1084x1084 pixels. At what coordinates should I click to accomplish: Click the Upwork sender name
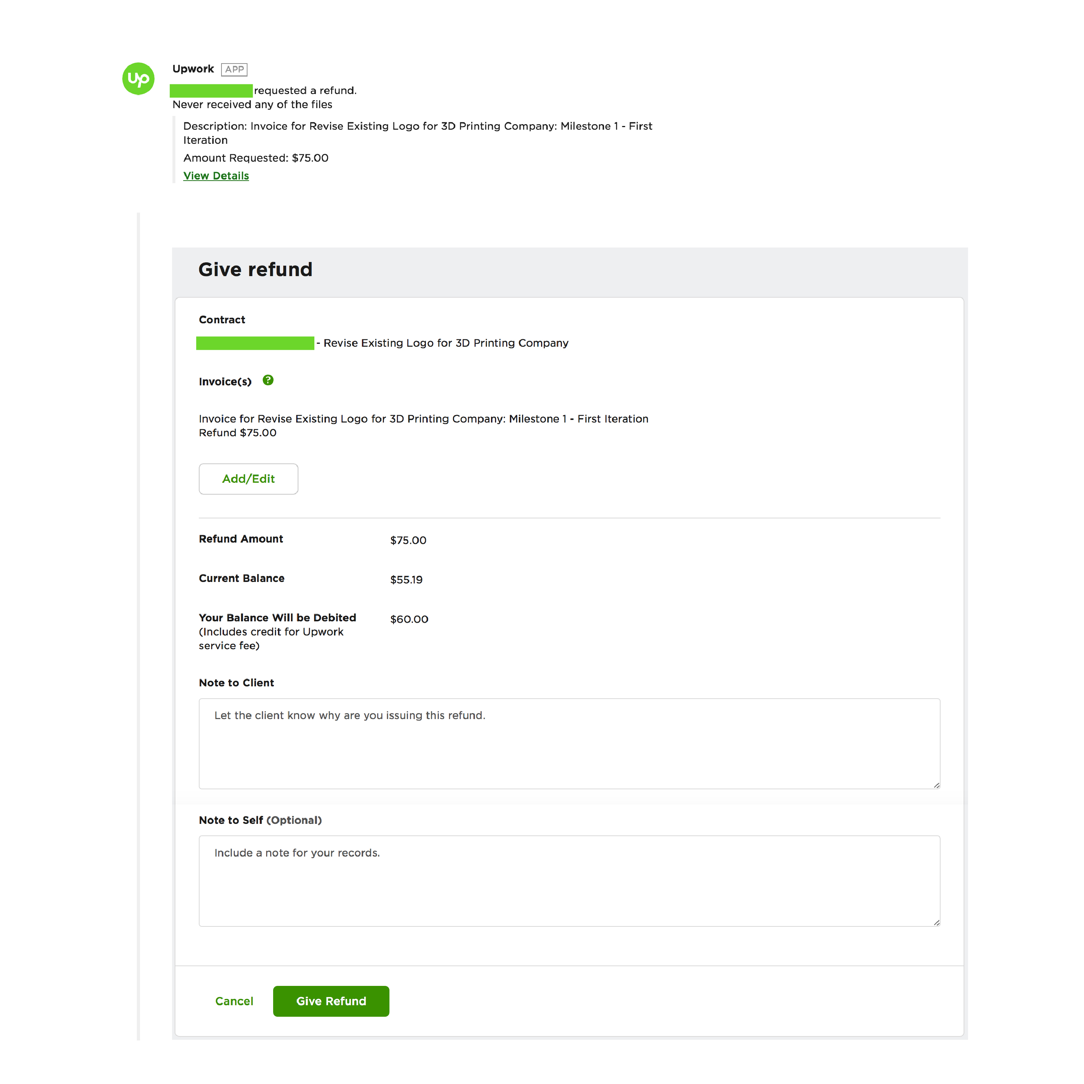[193, 68]
